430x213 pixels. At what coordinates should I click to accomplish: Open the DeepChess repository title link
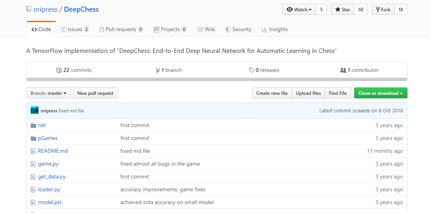[81, 9]
